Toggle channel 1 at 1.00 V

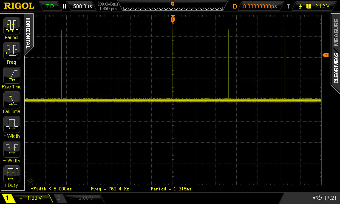[x=28, y=198]
